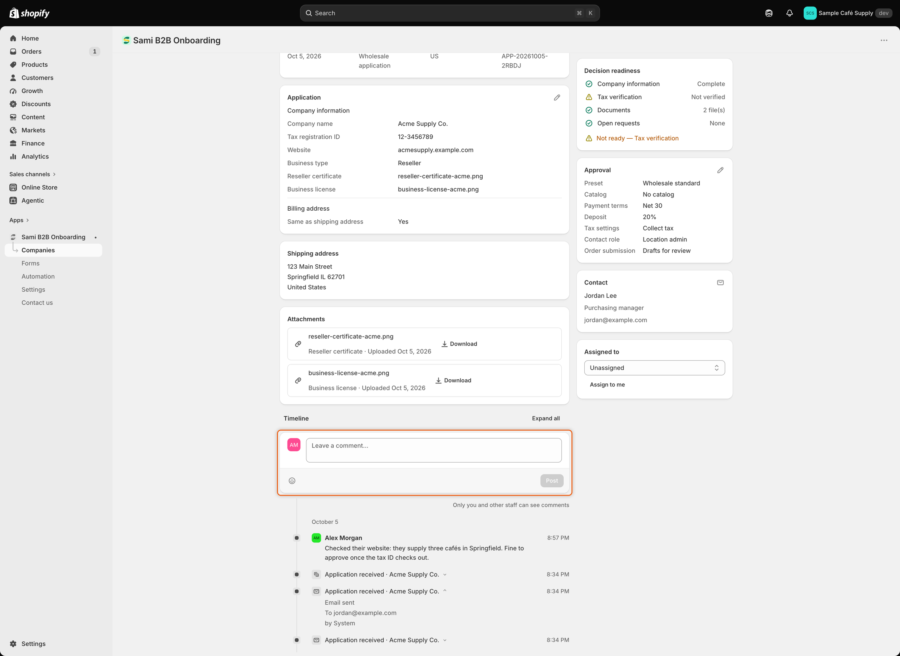
Task: Open the emoji picker in comment box
Action: tap(292, 481)
